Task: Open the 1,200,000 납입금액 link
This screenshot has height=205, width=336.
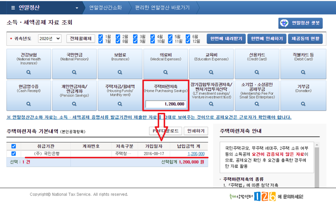Action: (x=196, y=154)
